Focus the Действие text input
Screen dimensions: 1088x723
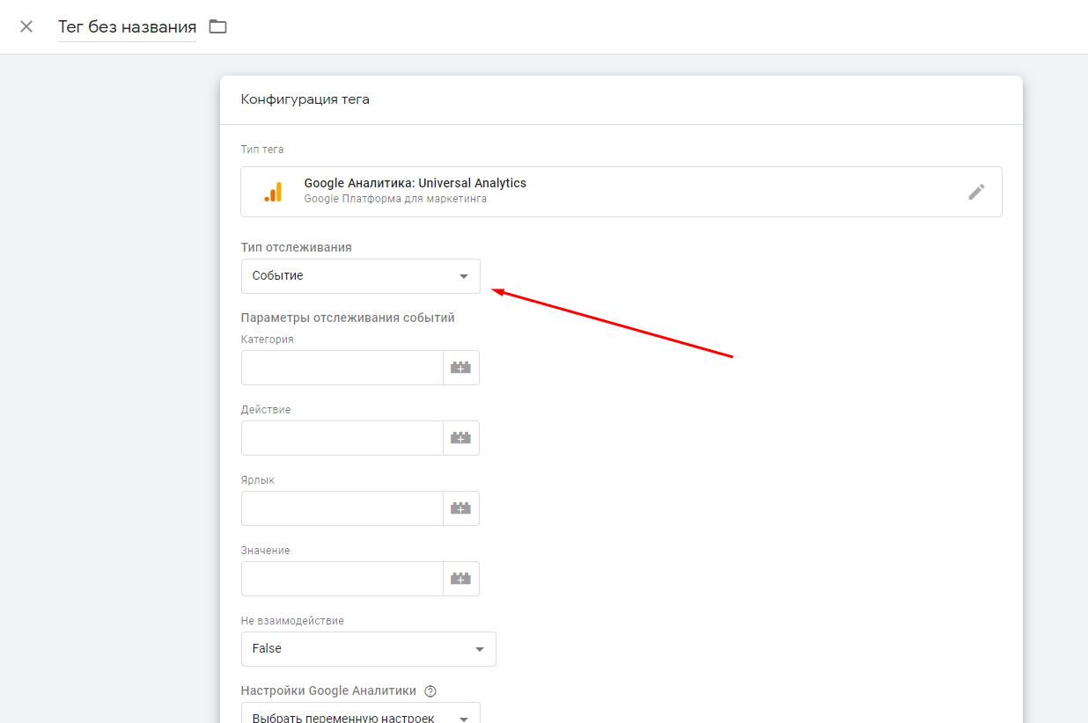[x=342, y=438]
